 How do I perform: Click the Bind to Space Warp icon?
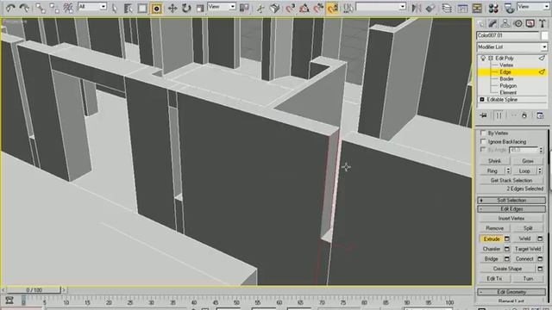68,8
